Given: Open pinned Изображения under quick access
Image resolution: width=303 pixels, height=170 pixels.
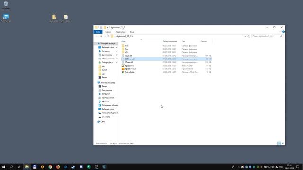Looking at the screenshot, I should (x=107, y=59).
